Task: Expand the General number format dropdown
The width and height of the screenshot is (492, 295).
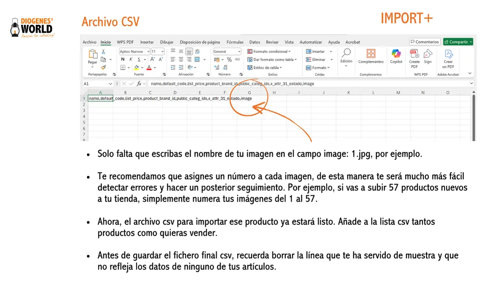Action: pyautogui.click(x=239, y=52)
